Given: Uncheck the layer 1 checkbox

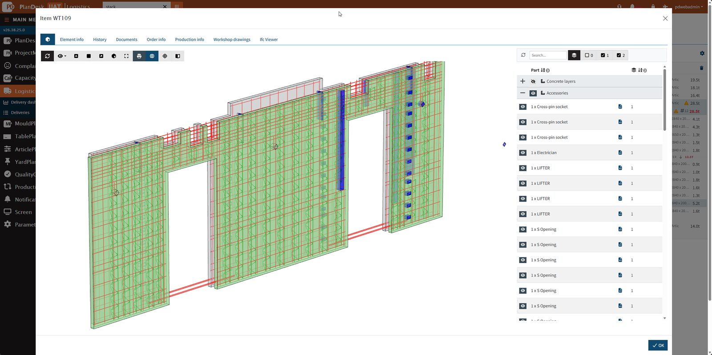Looking at the screenshot, I should point(603,56).
